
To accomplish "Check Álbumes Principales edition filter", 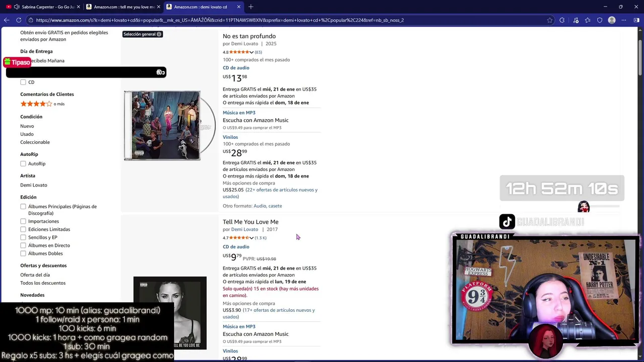I will click(23, 207).
